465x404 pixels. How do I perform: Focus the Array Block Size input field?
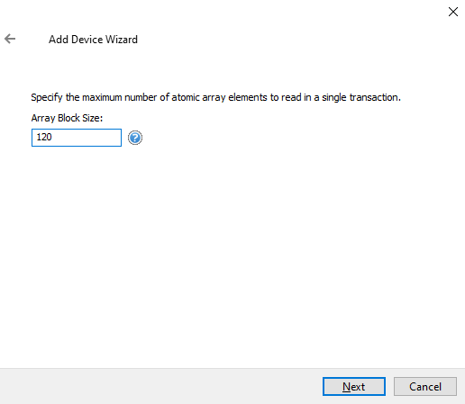click(x=77, y=138)
